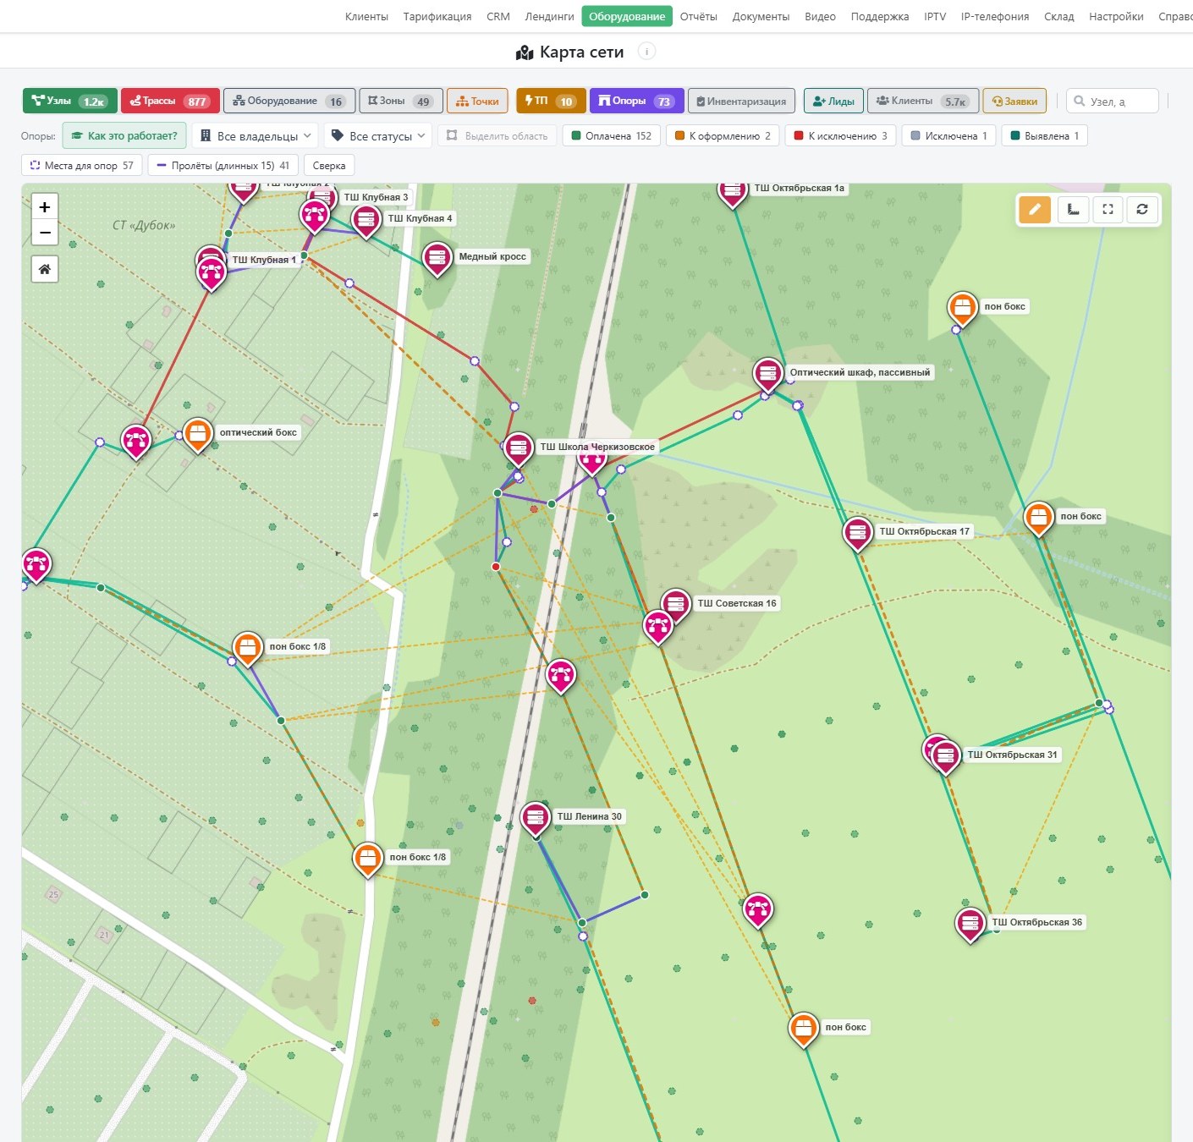Zoom in with the map plus button
Image resolution: width=1193 pixels, height=1142 pixels.
click(x=45, y=206)
